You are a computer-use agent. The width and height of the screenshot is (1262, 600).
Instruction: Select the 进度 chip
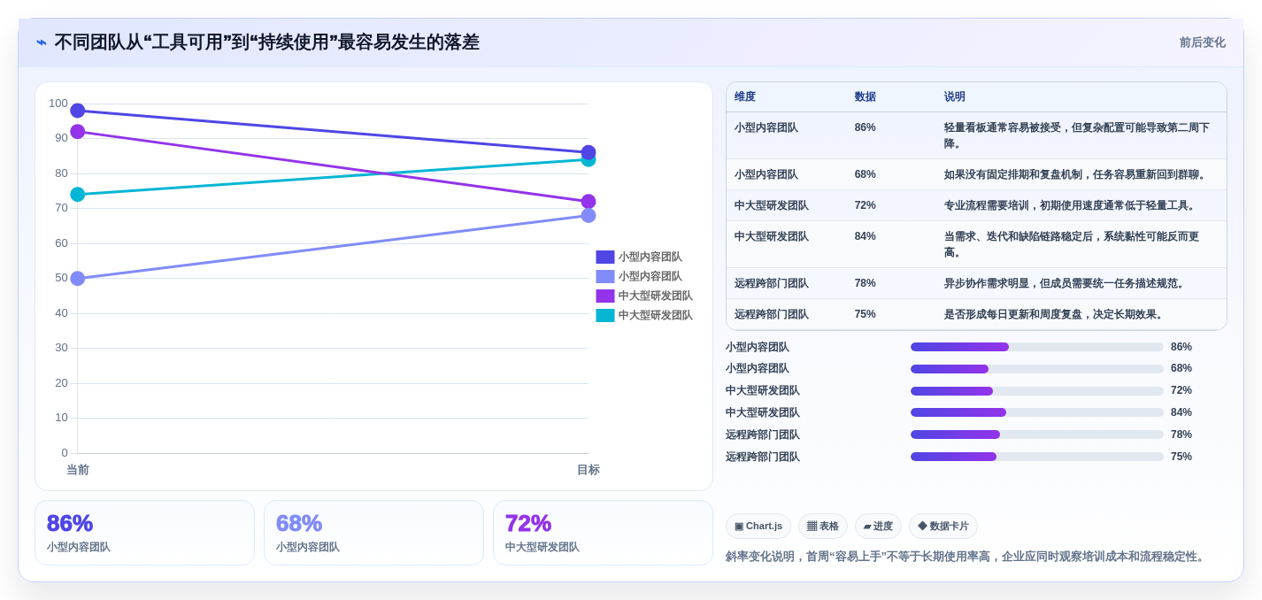878,527
